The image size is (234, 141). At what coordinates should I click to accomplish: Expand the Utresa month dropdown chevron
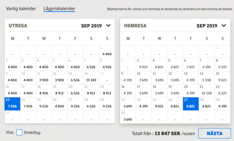tap(108, 26)
